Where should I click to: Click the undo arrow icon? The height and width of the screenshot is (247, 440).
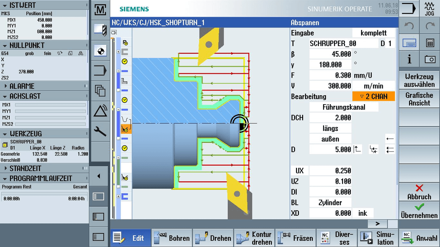409,25
